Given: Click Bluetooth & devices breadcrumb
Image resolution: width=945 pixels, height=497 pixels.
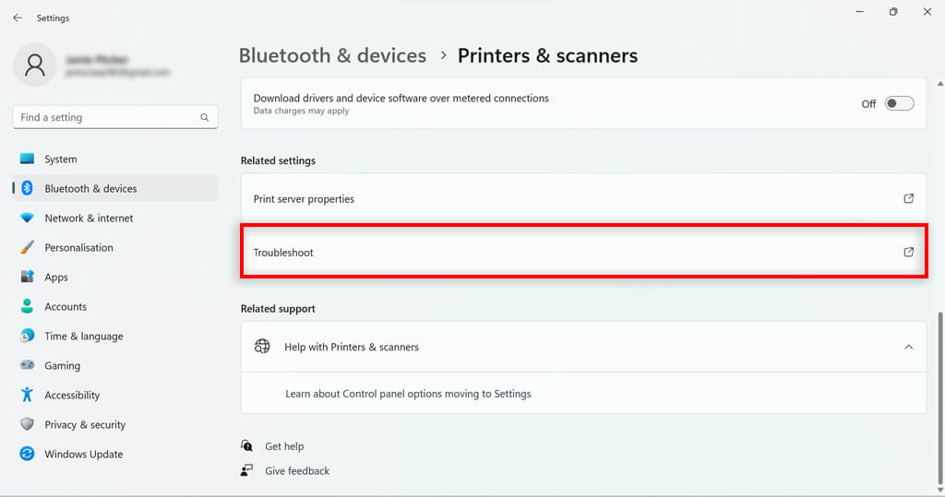Looking at the screenshot, I should click(x=332, y=55).
